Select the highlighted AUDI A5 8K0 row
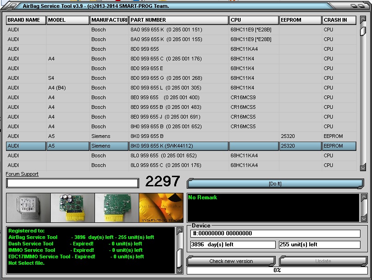372x280 pixels. (138, 146)
